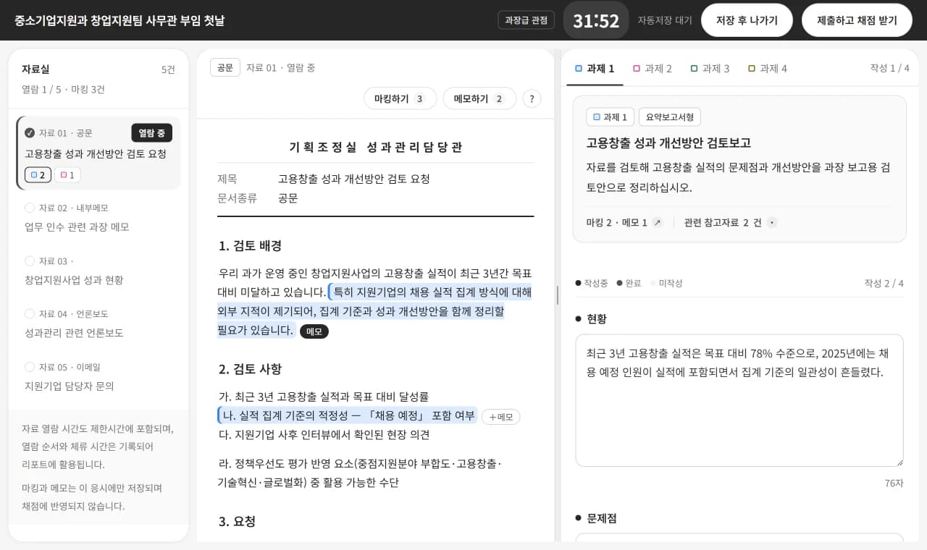Click the 1. 검토 배경 heading

[250, 246]
